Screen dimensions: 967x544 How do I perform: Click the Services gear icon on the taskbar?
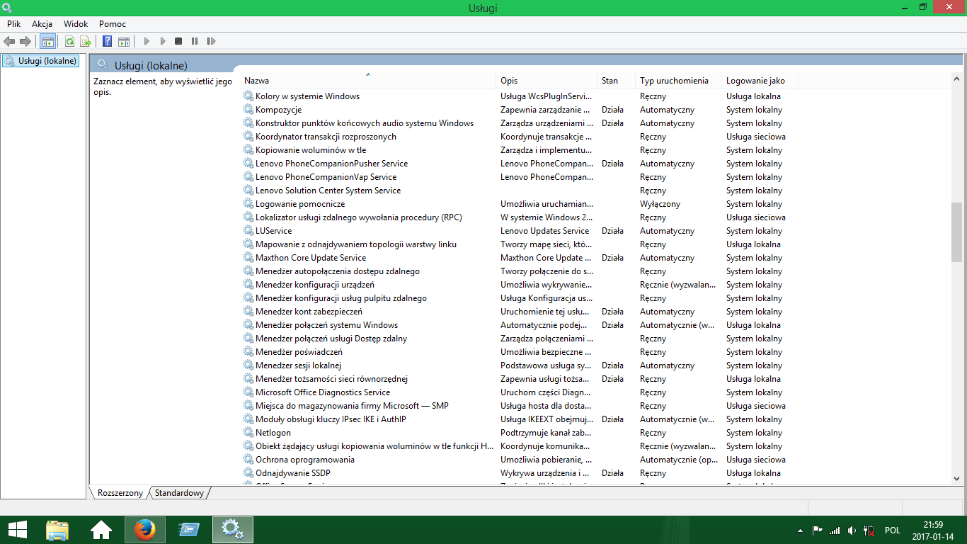coord(233,530)
